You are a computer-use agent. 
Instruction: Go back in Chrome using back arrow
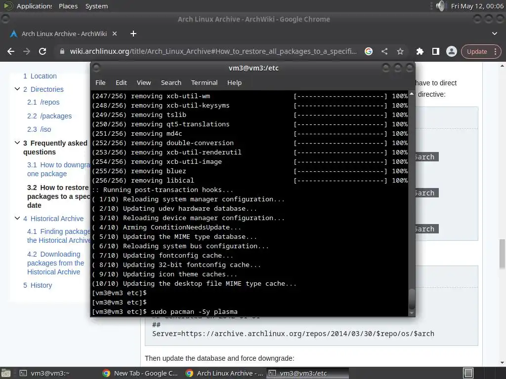point(11,51)
